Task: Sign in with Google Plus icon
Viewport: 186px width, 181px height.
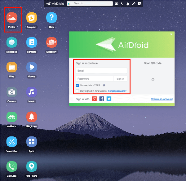Action: (x=95, y=99)
